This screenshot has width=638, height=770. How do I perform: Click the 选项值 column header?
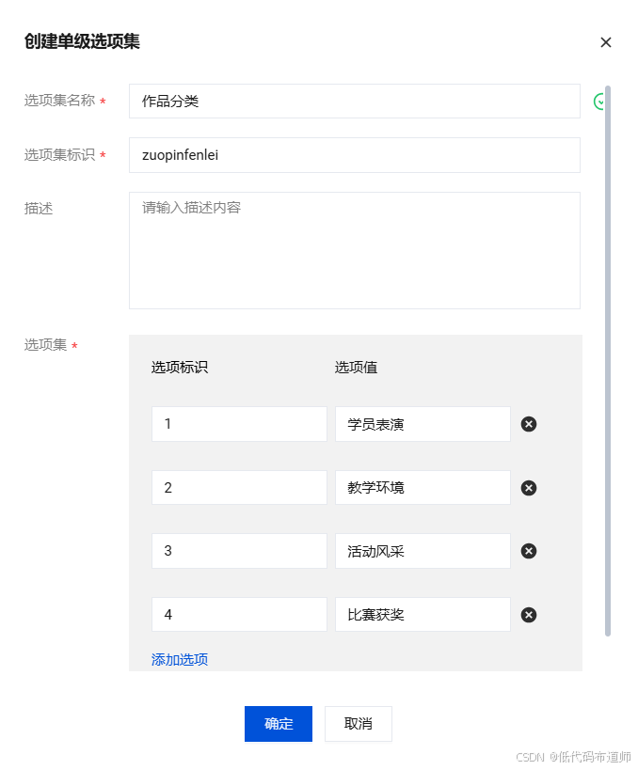click(356, 368)
